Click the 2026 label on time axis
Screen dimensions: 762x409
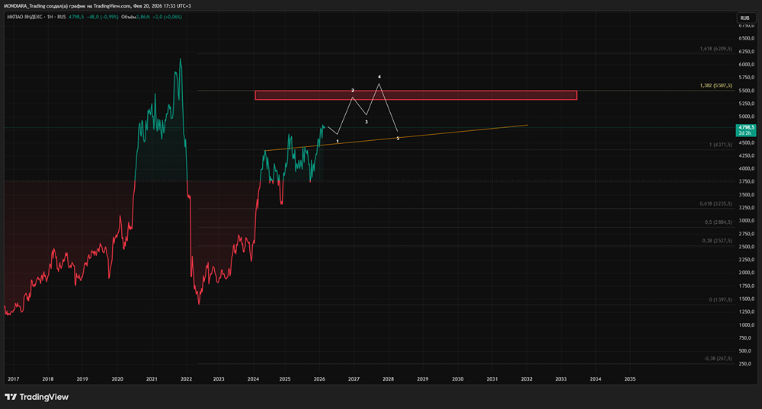(319, 379)
